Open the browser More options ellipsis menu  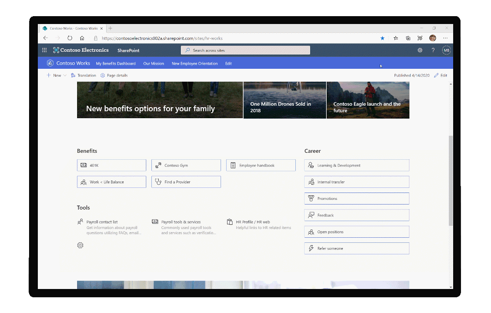(445, 38)
